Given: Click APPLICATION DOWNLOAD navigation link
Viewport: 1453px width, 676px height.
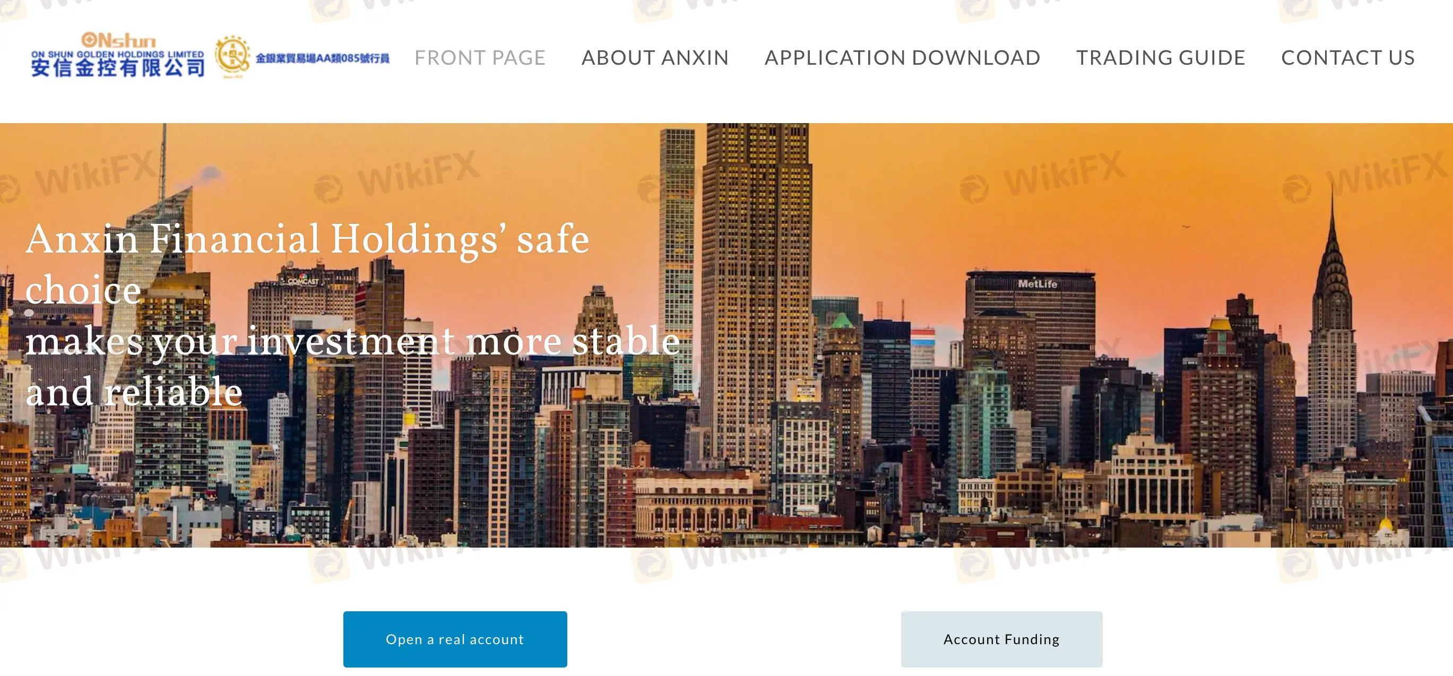Looking at the screenshot, I should [x=903, y=56].
